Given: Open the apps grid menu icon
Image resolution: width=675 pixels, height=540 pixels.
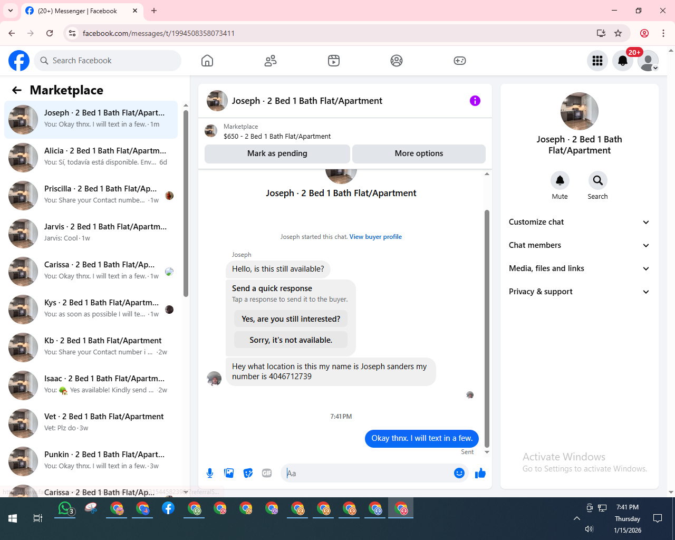Looking at the screenshot, I should pos(597,61).
